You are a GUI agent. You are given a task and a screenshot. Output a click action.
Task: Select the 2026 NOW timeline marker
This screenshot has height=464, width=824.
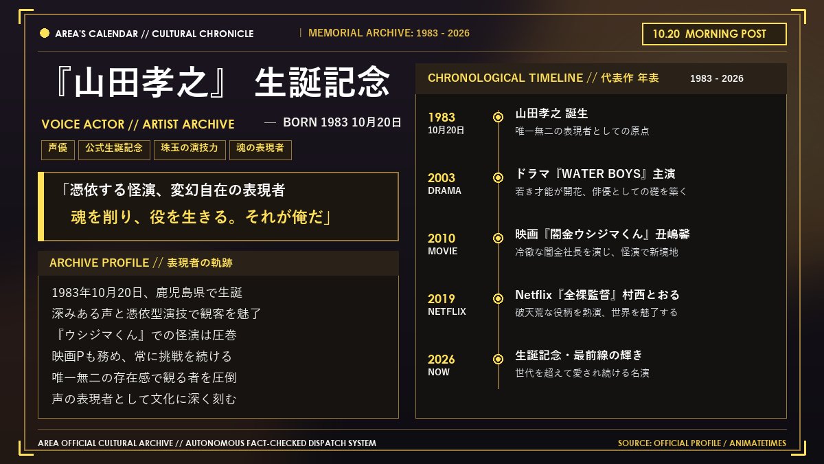tap(499, 359)
